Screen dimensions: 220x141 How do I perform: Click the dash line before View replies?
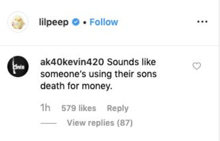pyautogui.click(x=48, y=123)
